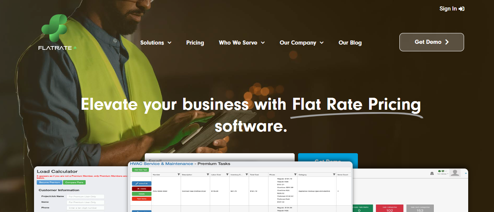Click the blue Become Premium button
The width and height of the screenshot is (494, 212).
click(49, 182)
